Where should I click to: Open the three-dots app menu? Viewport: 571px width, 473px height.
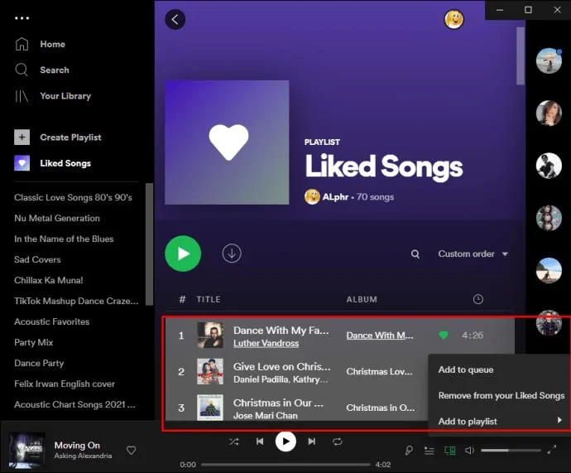[22, 18]
